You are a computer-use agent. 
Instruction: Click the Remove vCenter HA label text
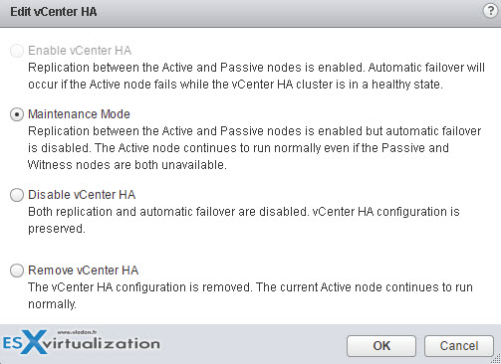pyautogui.click(x=83, y=271)
